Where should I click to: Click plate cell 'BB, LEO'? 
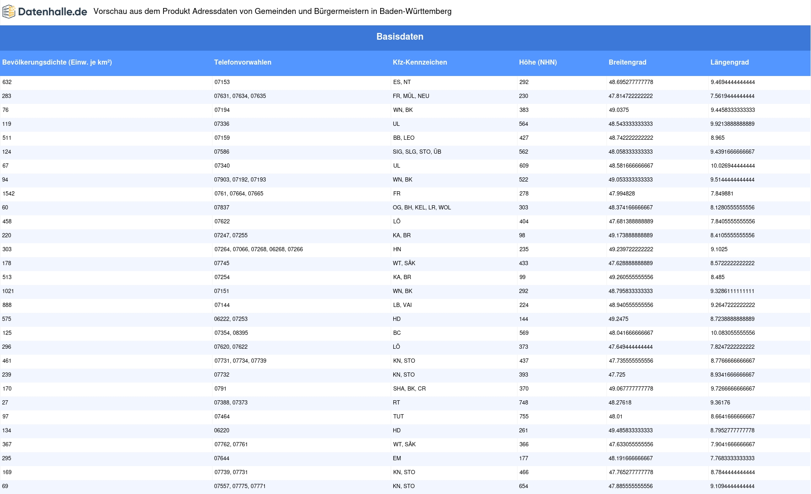tap(403, 138)
